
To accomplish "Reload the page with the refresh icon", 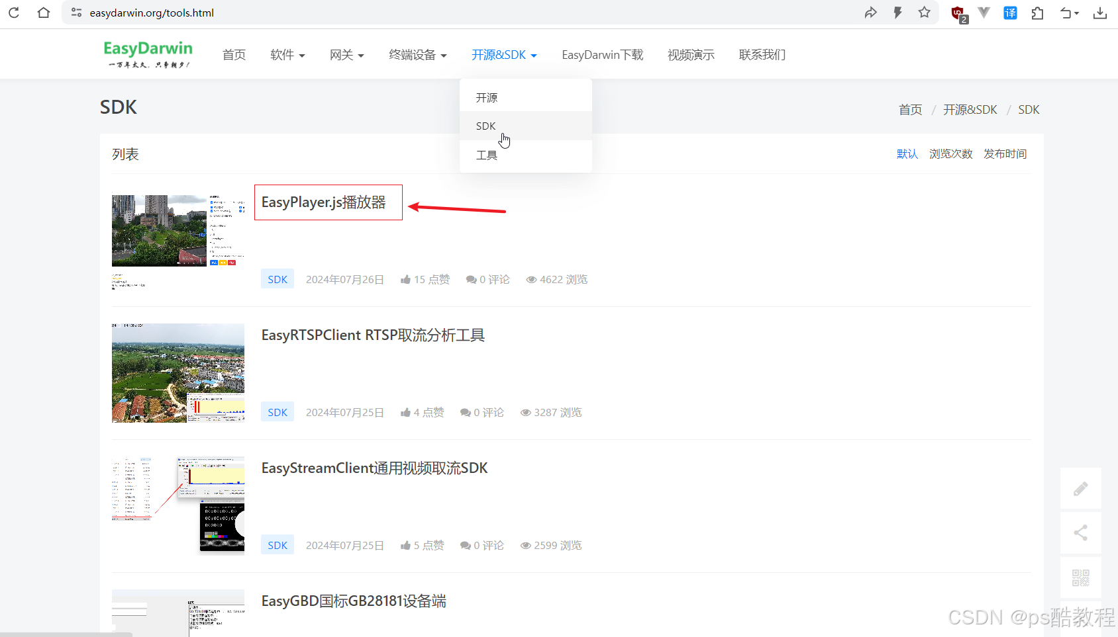I will (x=14, y=13).
